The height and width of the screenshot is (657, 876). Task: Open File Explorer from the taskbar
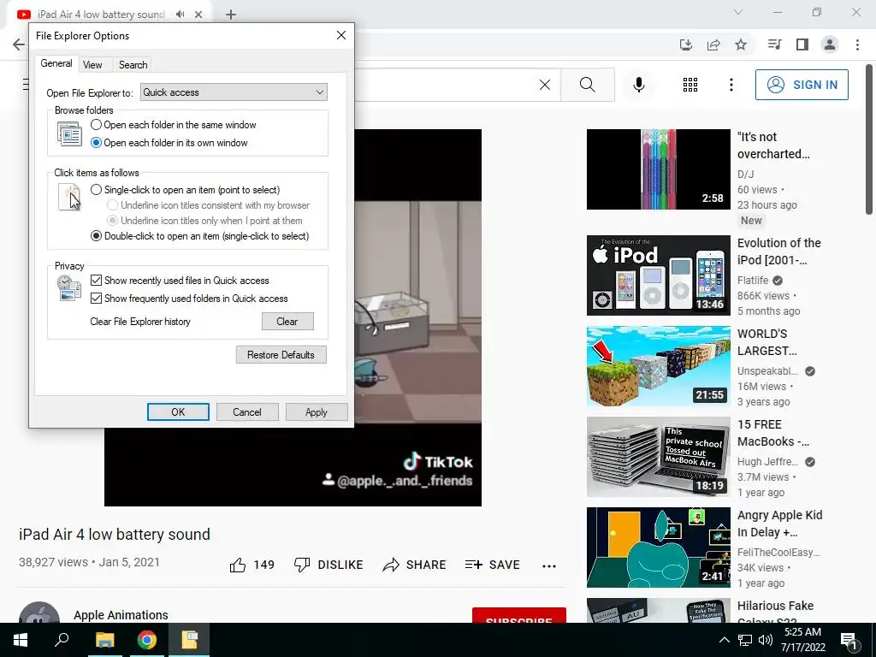(x=104, y=640)
